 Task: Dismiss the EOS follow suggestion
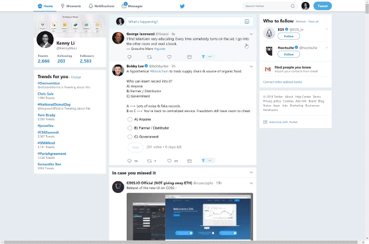point(327,29)
